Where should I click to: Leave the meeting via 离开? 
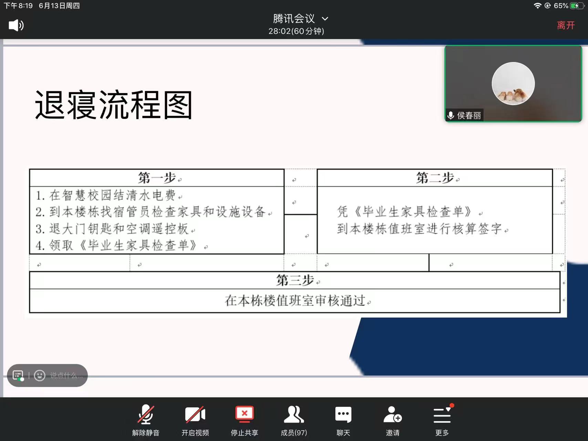point(566,25)
